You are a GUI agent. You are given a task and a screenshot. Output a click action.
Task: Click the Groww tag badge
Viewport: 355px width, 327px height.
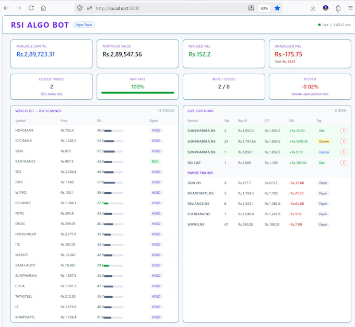(x=324, y=142)
